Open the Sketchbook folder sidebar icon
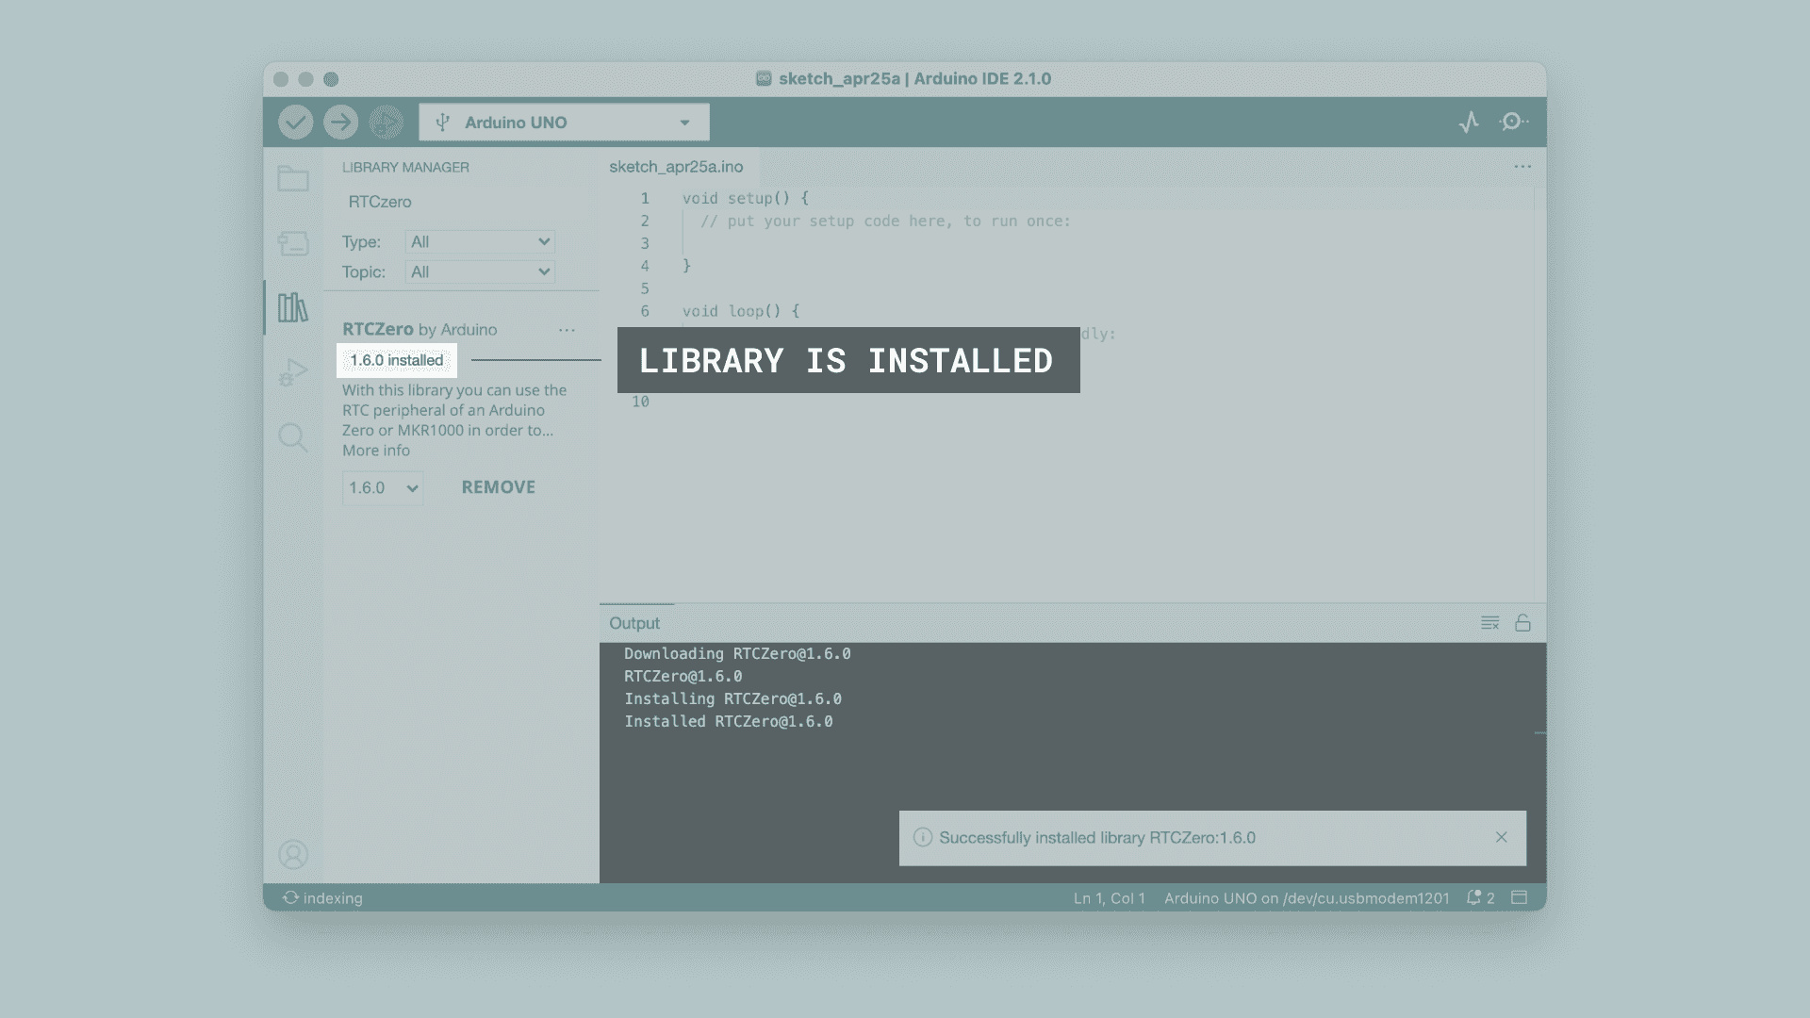Viewport: 1810px width, 1018px height. [293, 179]
